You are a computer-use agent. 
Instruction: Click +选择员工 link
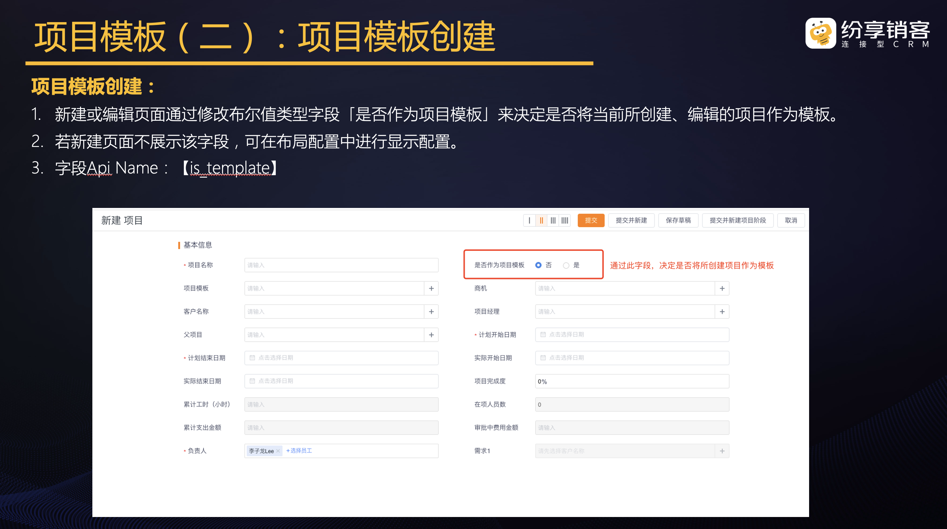coord(299,451)
